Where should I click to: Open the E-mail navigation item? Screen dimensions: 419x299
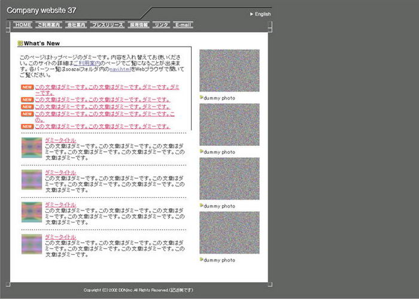click(183, 25)
